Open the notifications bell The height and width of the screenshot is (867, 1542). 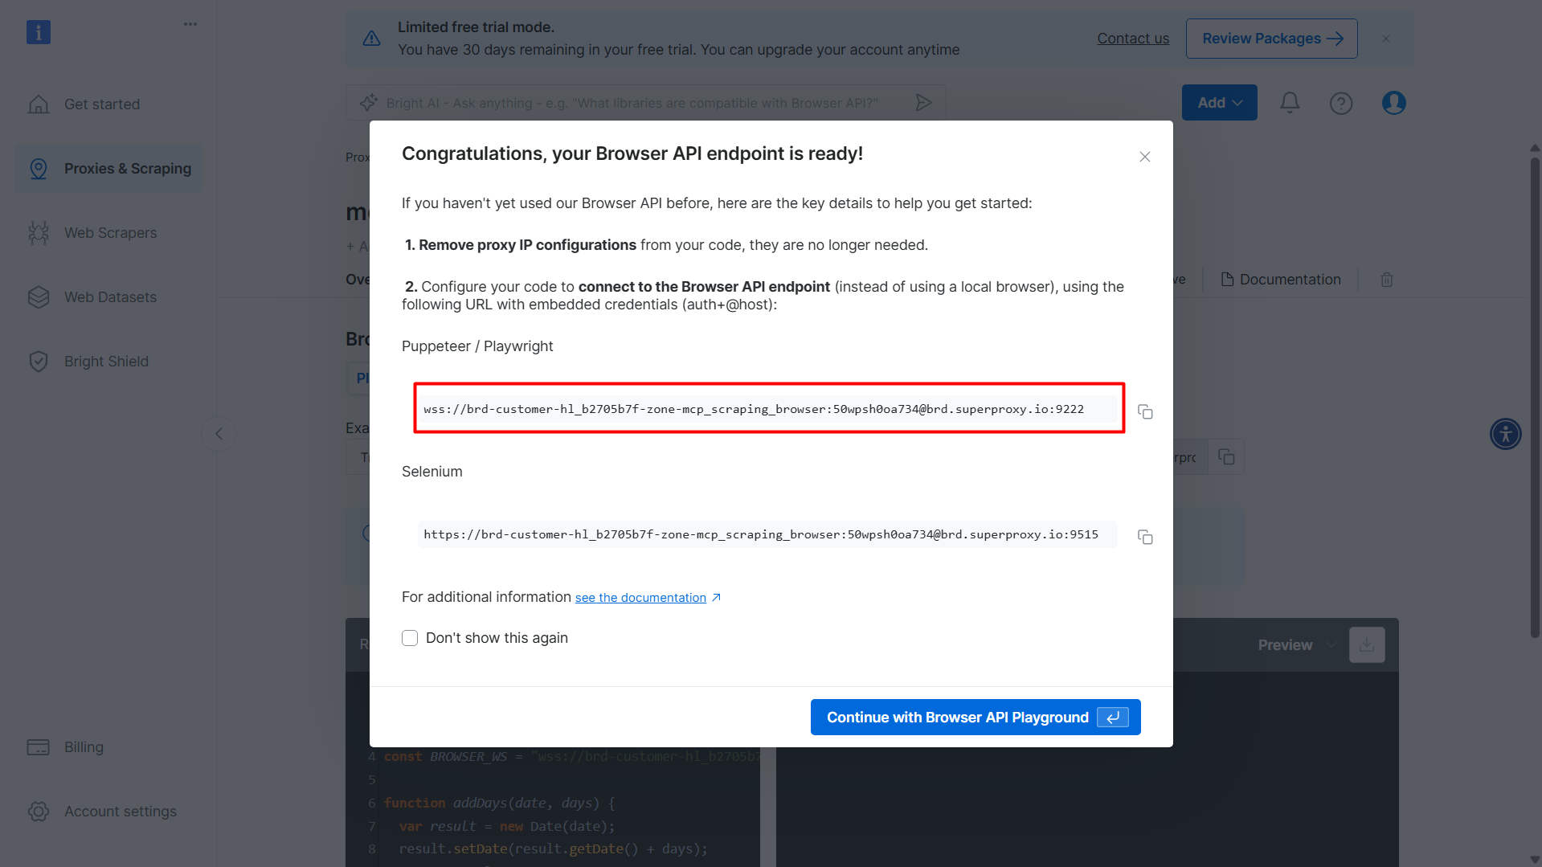[1289, 102]
